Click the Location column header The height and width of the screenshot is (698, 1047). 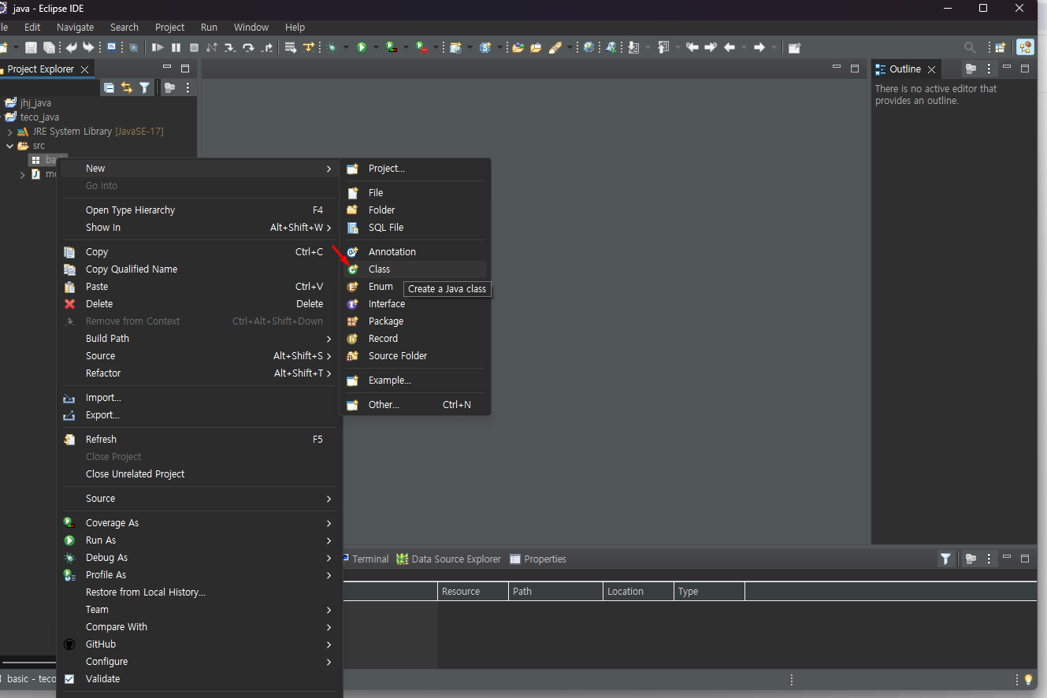click(638, 592)
